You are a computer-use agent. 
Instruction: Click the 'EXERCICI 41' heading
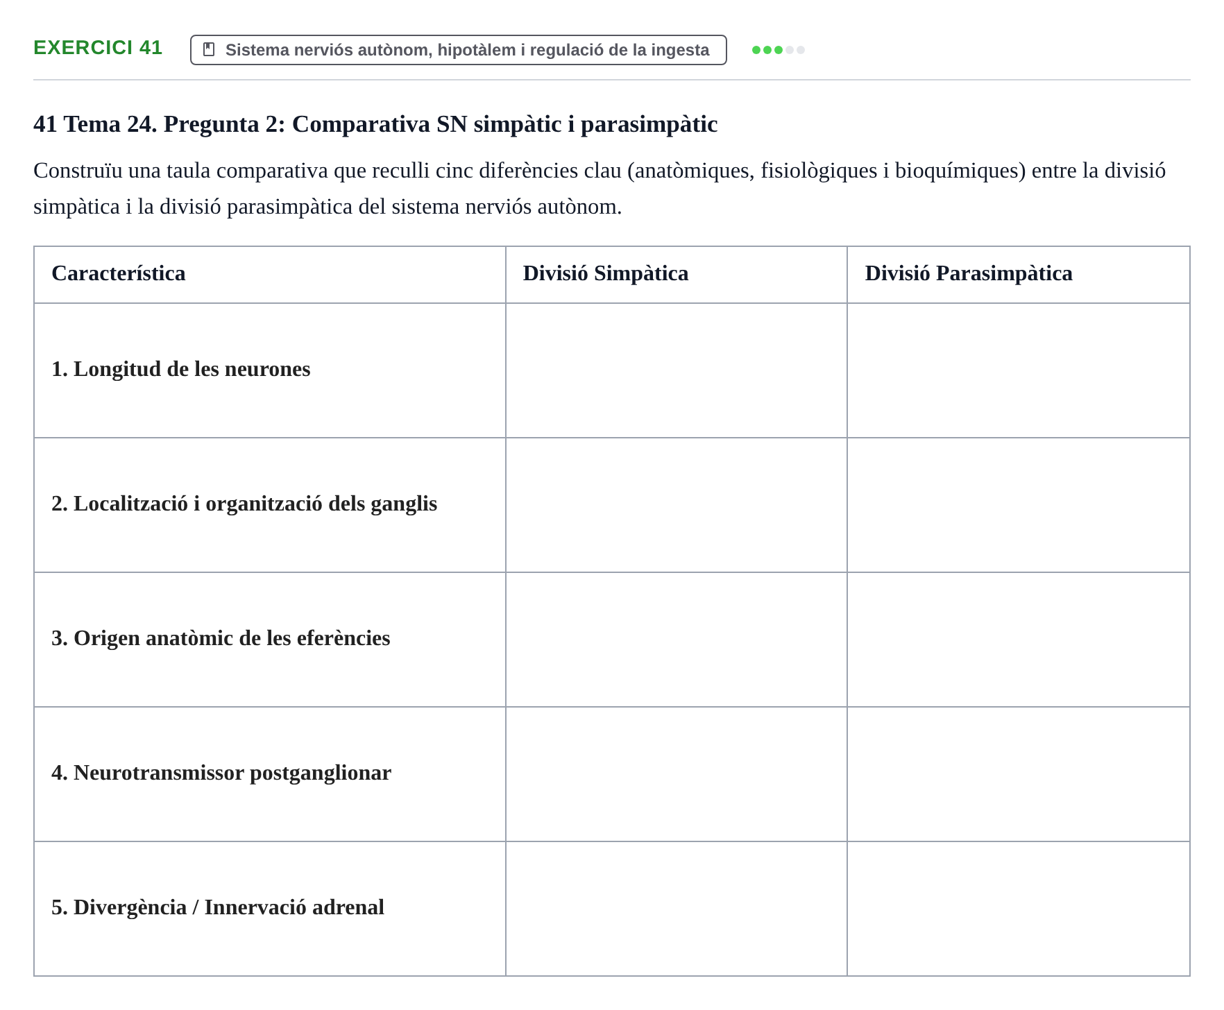98,47
